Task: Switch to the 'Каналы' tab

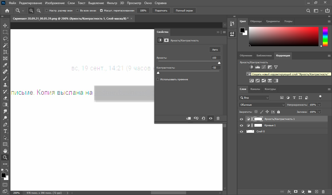Action: pyautogui.click(x=255, y=89)
